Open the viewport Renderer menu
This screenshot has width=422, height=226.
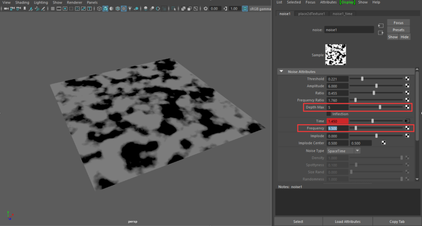click(x=75, y=2)
